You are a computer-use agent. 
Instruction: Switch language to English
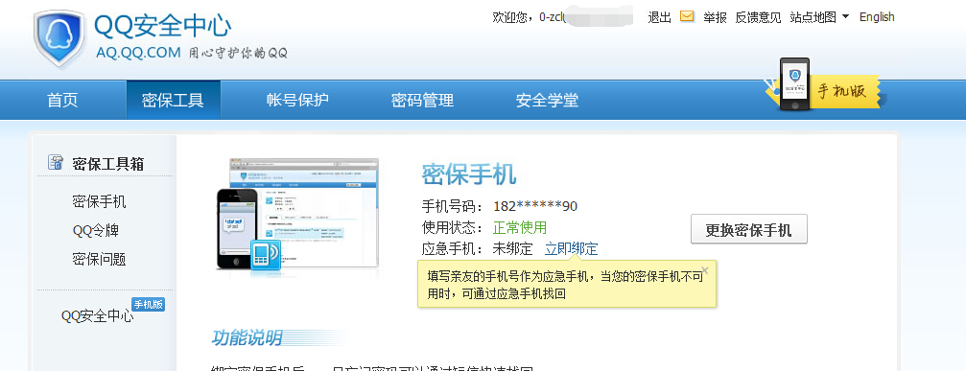[x=877, y=17]
